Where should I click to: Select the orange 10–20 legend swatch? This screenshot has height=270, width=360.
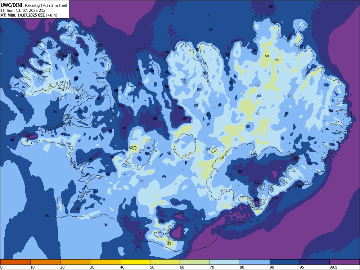click(x=45, y=262)
